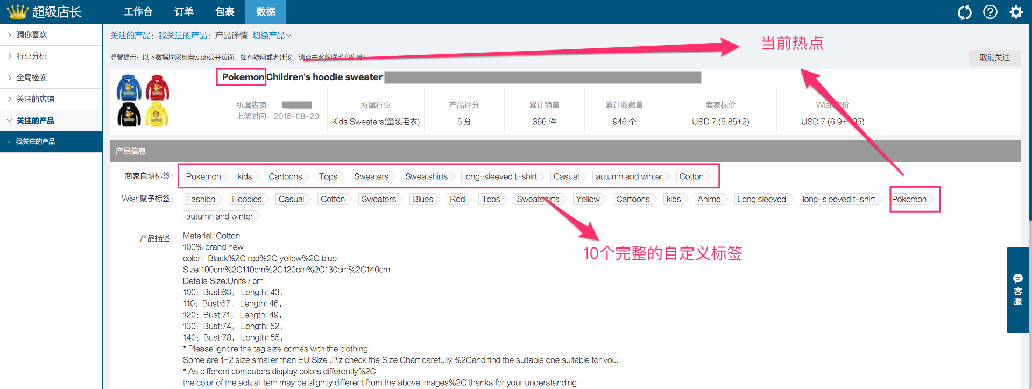Click the 取消关注 button
Viewport: 1032px width, 389px height.
pyautogui.click(x=994, y=58)
